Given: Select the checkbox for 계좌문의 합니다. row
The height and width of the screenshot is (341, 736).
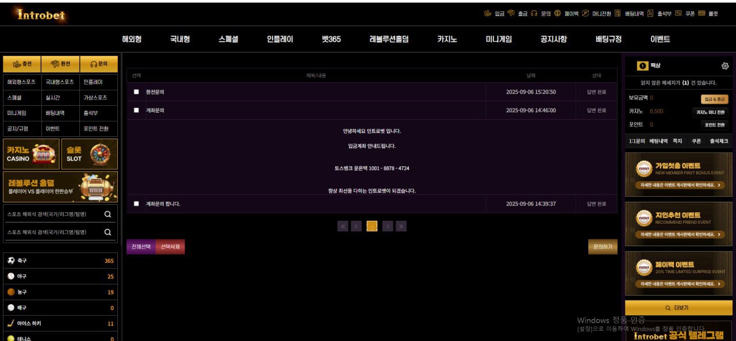Looking at the screenshot, I should pos(136,204).
